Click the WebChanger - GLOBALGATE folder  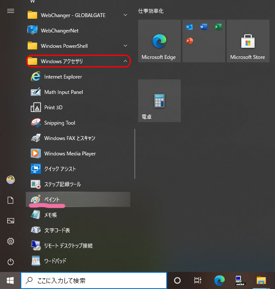[78, 15]
